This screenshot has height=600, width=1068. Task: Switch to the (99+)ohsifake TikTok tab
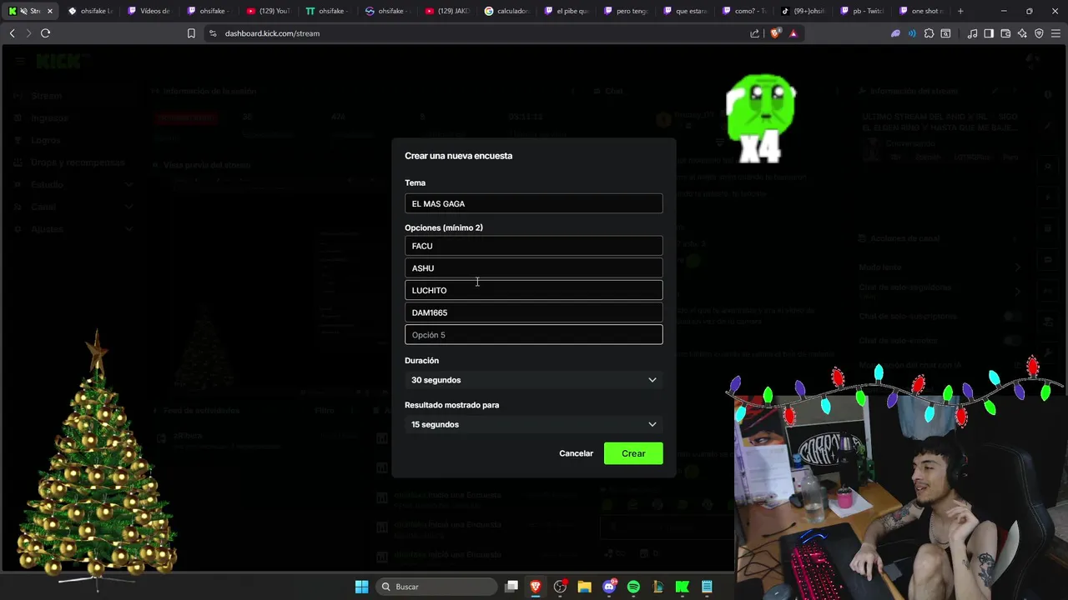[804, 11]
